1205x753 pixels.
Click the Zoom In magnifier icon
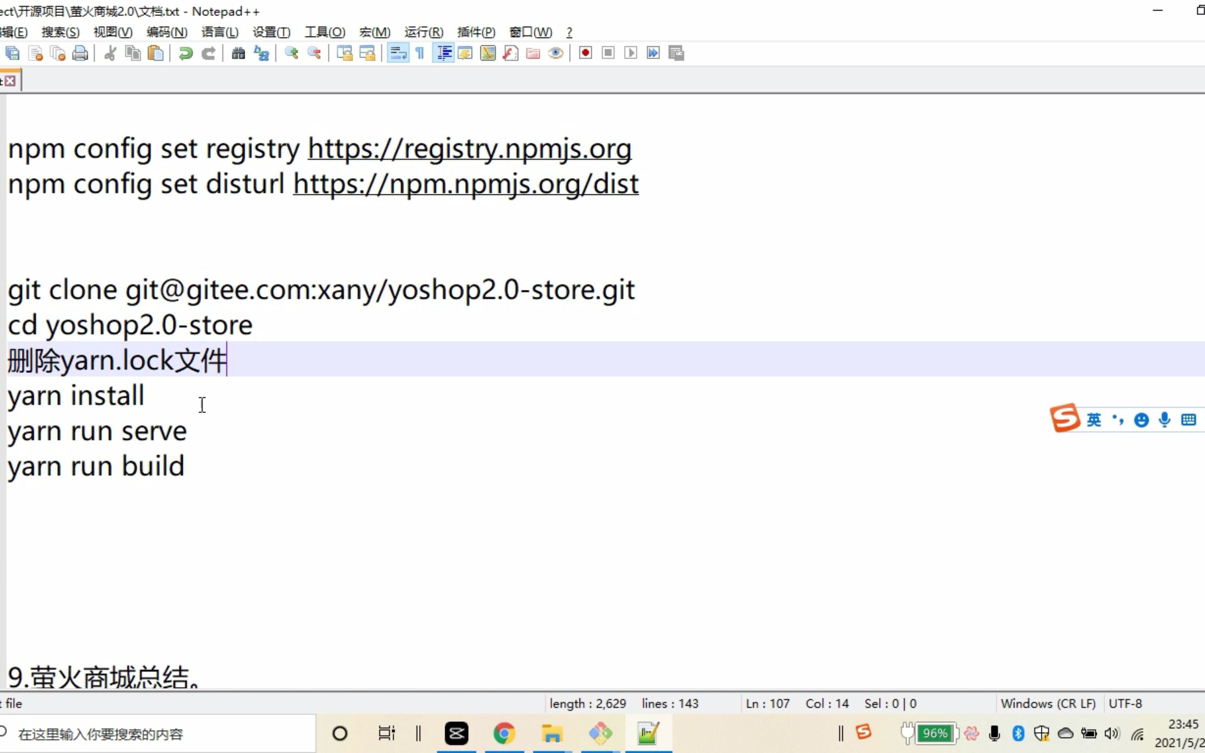[291, 53]
